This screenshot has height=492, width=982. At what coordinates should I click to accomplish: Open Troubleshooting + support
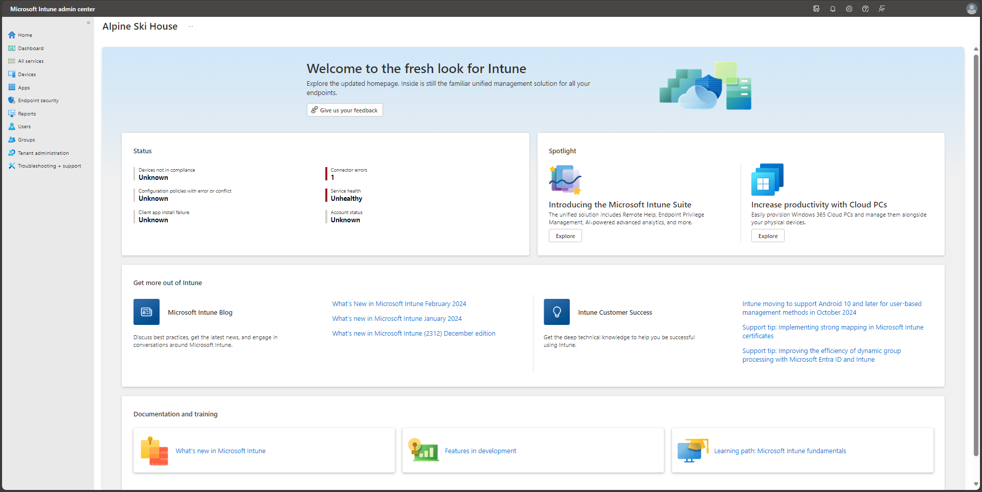[49, 166]
